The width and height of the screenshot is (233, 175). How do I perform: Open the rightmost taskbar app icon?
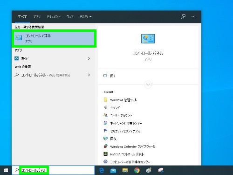[161, 170]
